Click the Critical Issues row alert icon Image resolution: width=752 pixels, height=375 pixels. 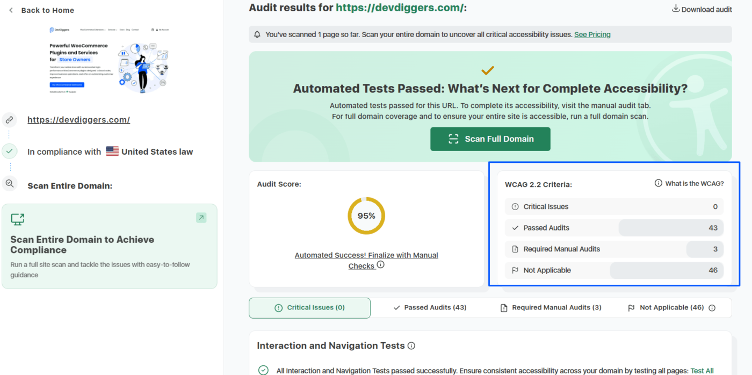515,207
